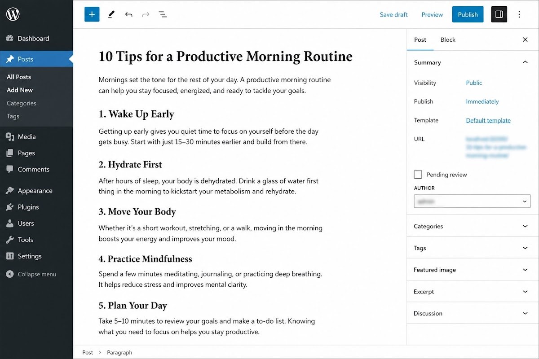Expand the Discussion panel
The height and width of the screenshot is (359, 539).
[473, 313]
